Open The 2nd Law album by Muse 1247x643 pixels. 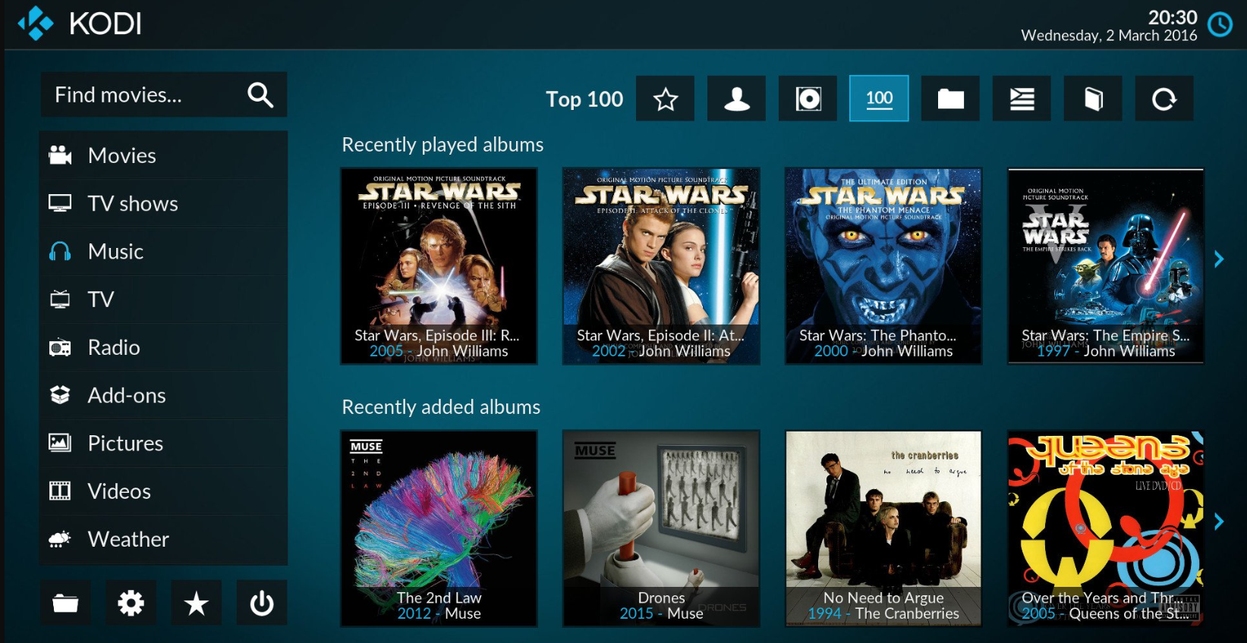439,529
